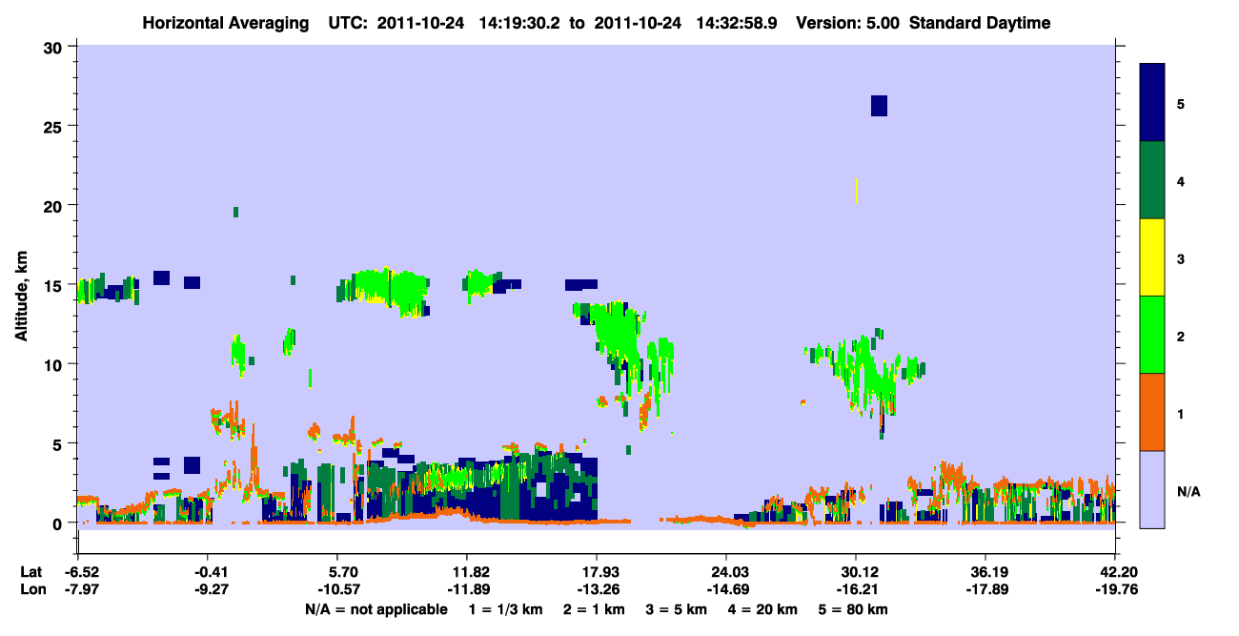Screen dimensions: 1239x636
Task: Click the longitude value -16.21
Action: pos(856,589)
